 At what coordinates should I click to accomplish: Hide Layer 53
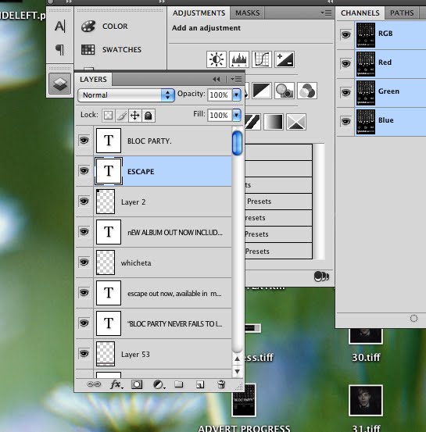click(84, 354)
